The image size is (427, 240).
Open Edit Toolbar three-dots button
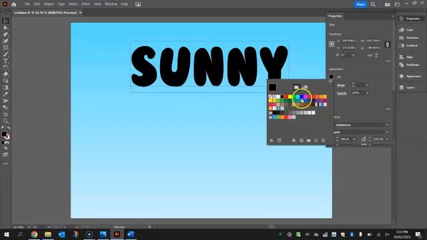[x=5, y=164]
